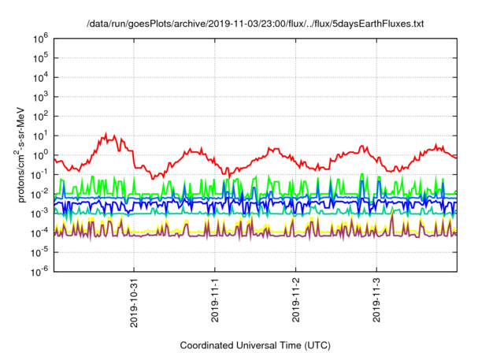Click the 10^0 y-axis tick label
The width and height of the screenshot is (504, 353).
coord(40,155)
